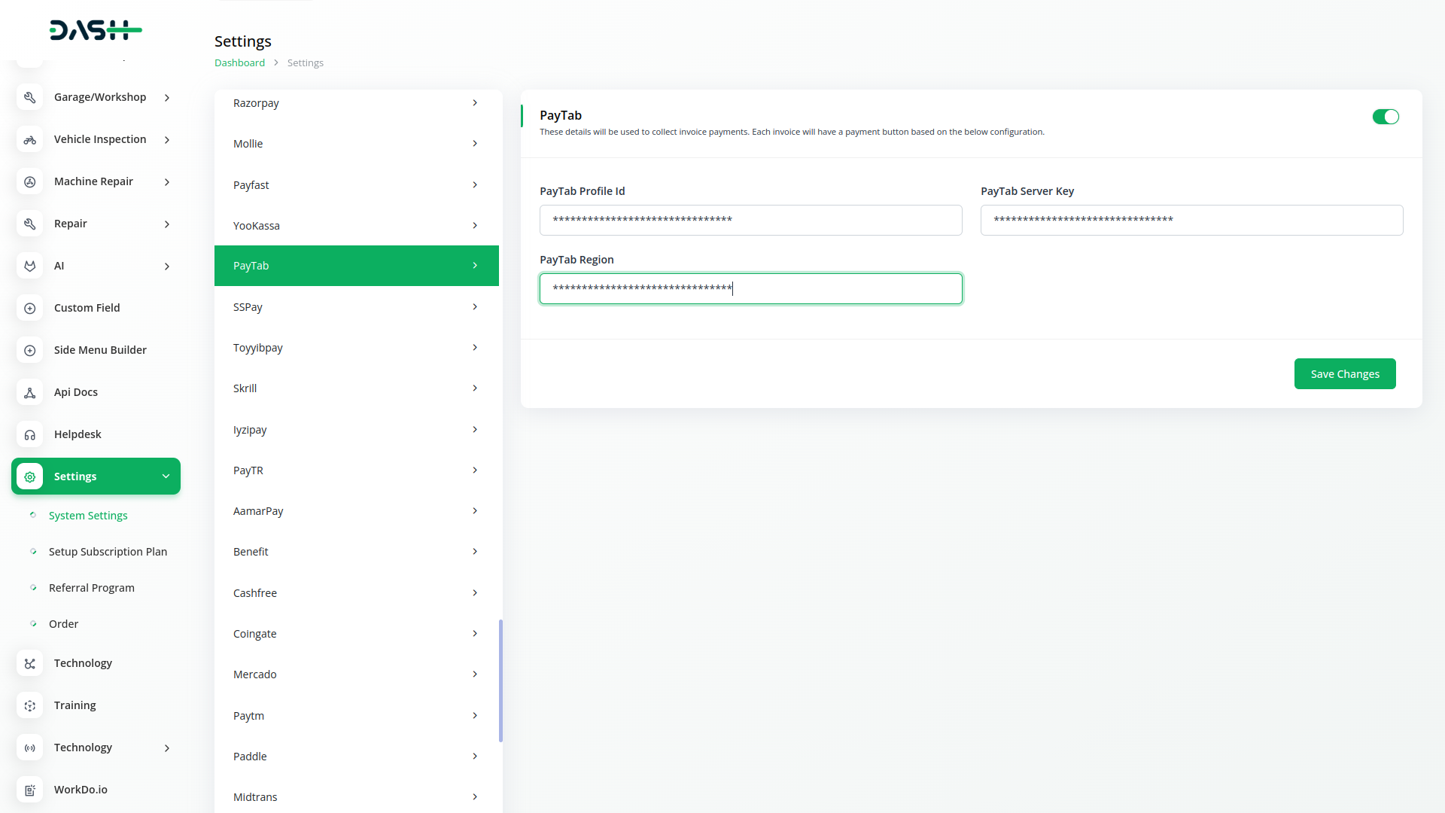Open System Settings submenu item

[88, 516]
